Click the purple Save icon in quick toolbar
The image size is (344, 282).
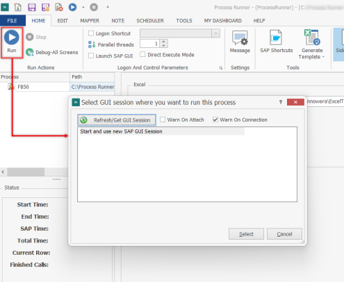click(32, 7)
